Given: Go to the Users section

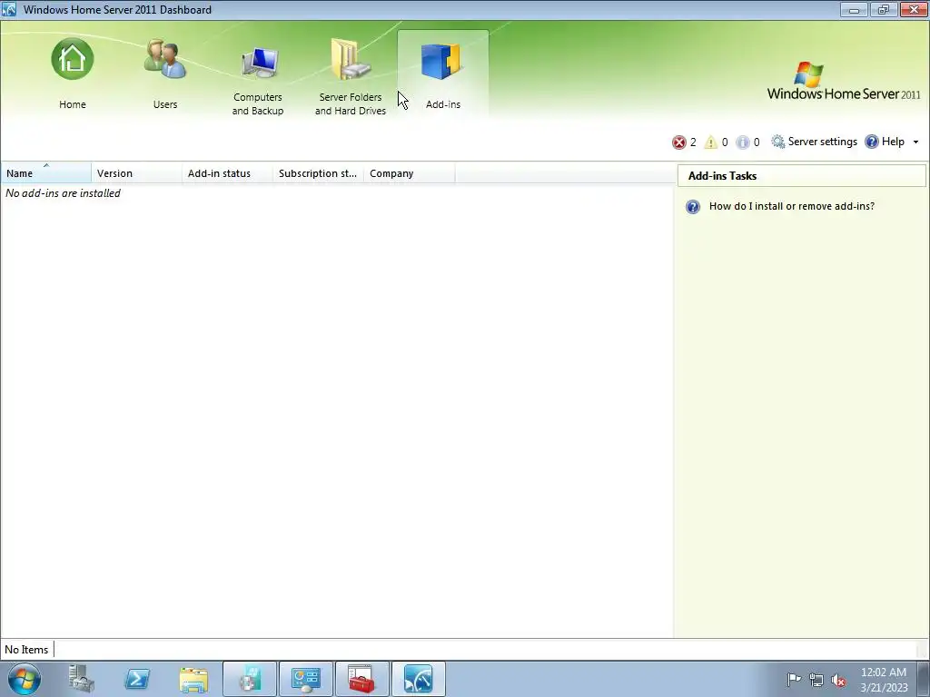Looking at the screenshot, I should pyautogui.click(x=165, y=74).
